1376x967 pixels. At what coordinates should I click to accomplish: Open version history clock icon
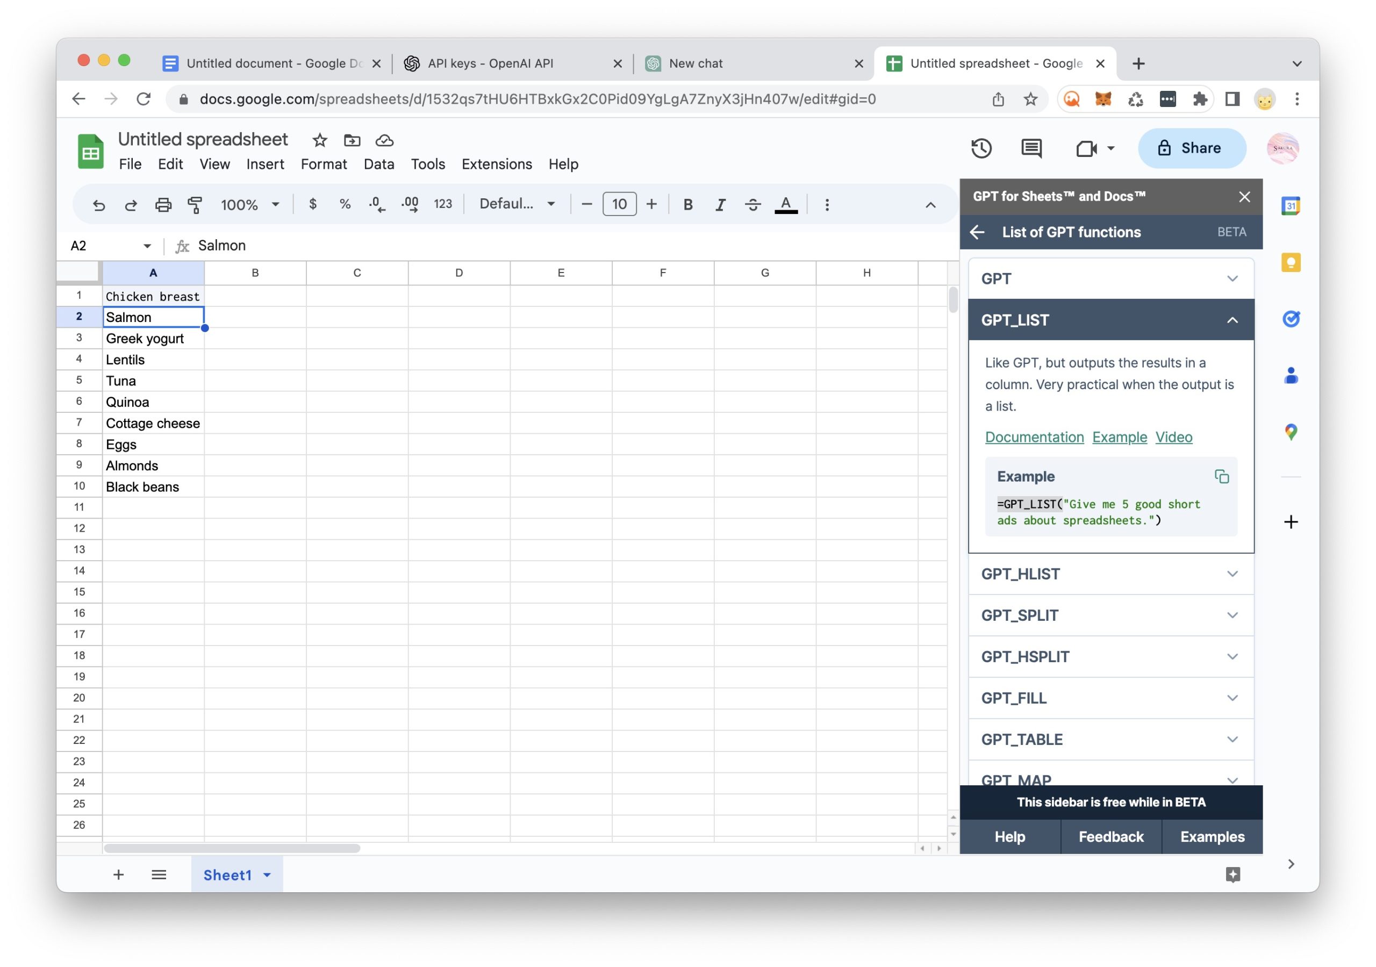coord(981,148)
